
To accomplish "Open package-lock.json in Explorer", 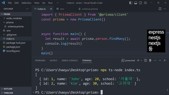I will click(x=16, y=43).
